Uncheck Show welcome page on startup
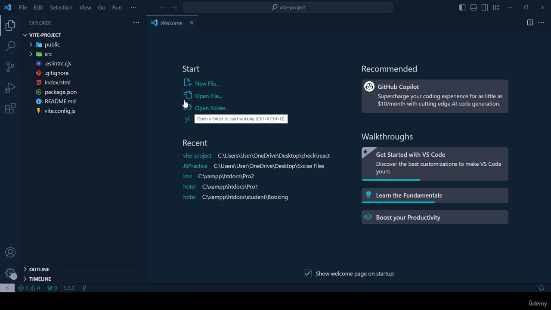This screenshot has height=310, width=551. (x=308, y=273)
